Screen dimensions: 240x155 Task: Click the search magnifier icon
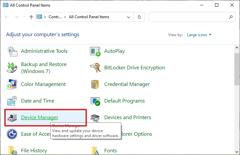(x=231, y=17)
